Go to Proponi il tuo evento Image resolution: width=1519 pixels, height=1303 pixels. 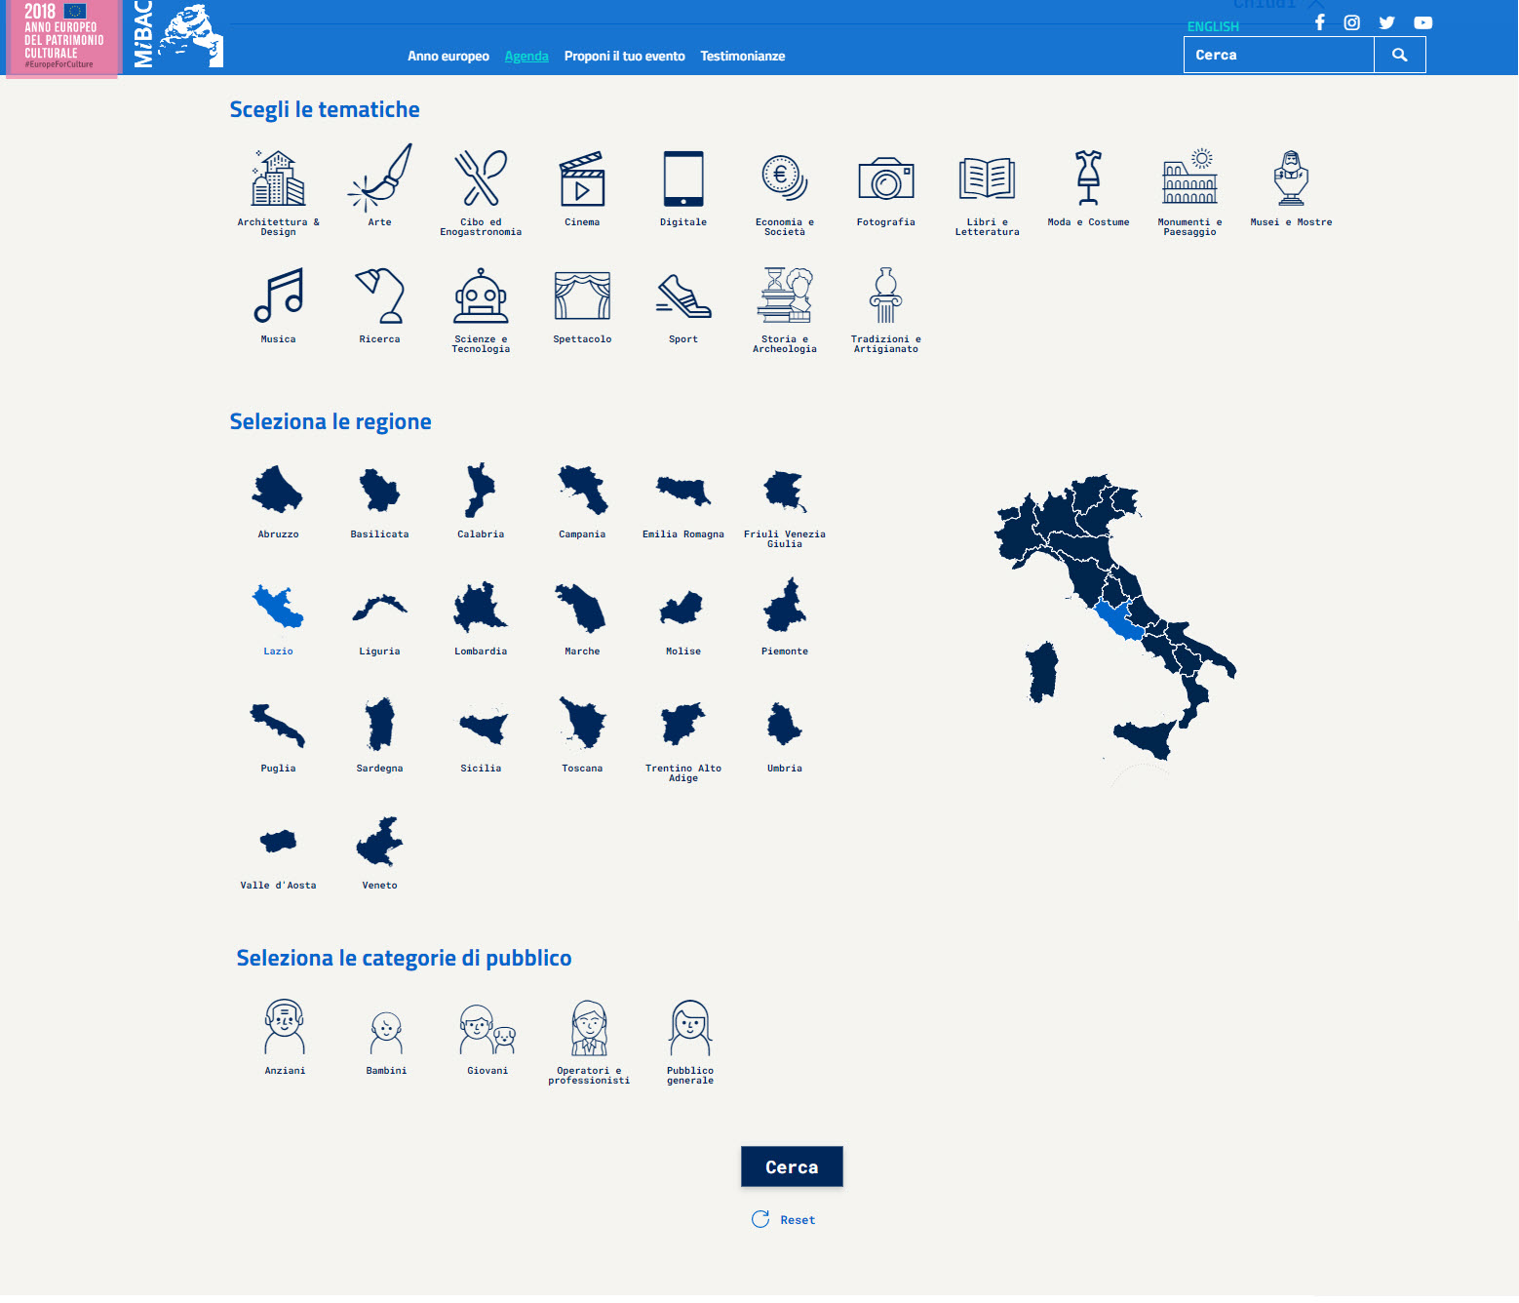pos(624,57)
